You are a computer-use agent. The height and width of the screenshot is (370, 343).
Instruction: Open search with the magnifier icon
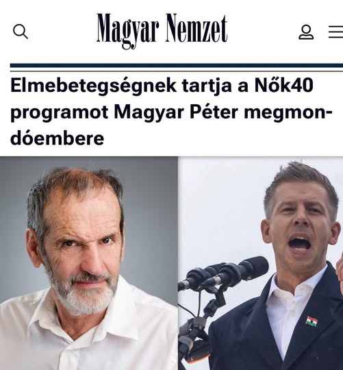click(21, 32)
